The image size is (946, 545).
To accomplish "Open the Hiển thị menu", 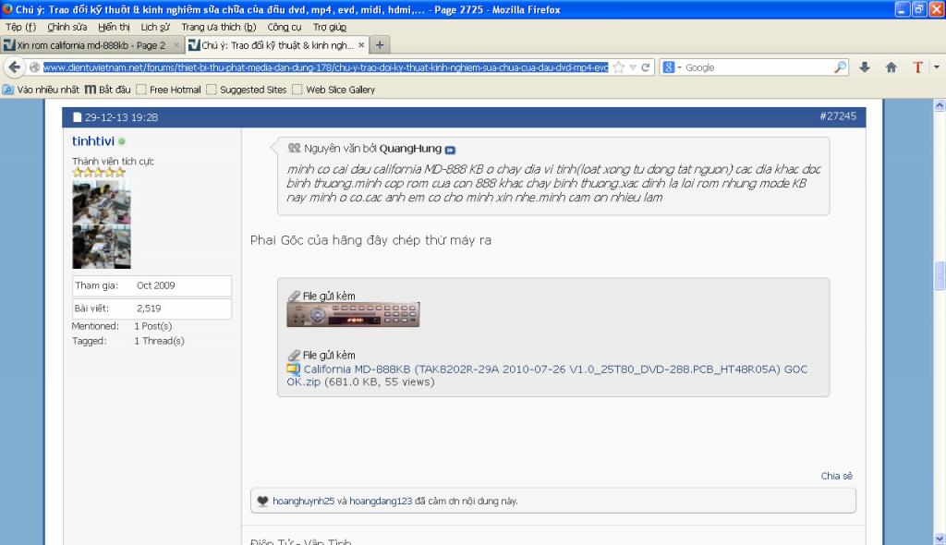I will (x=114, y=27).
